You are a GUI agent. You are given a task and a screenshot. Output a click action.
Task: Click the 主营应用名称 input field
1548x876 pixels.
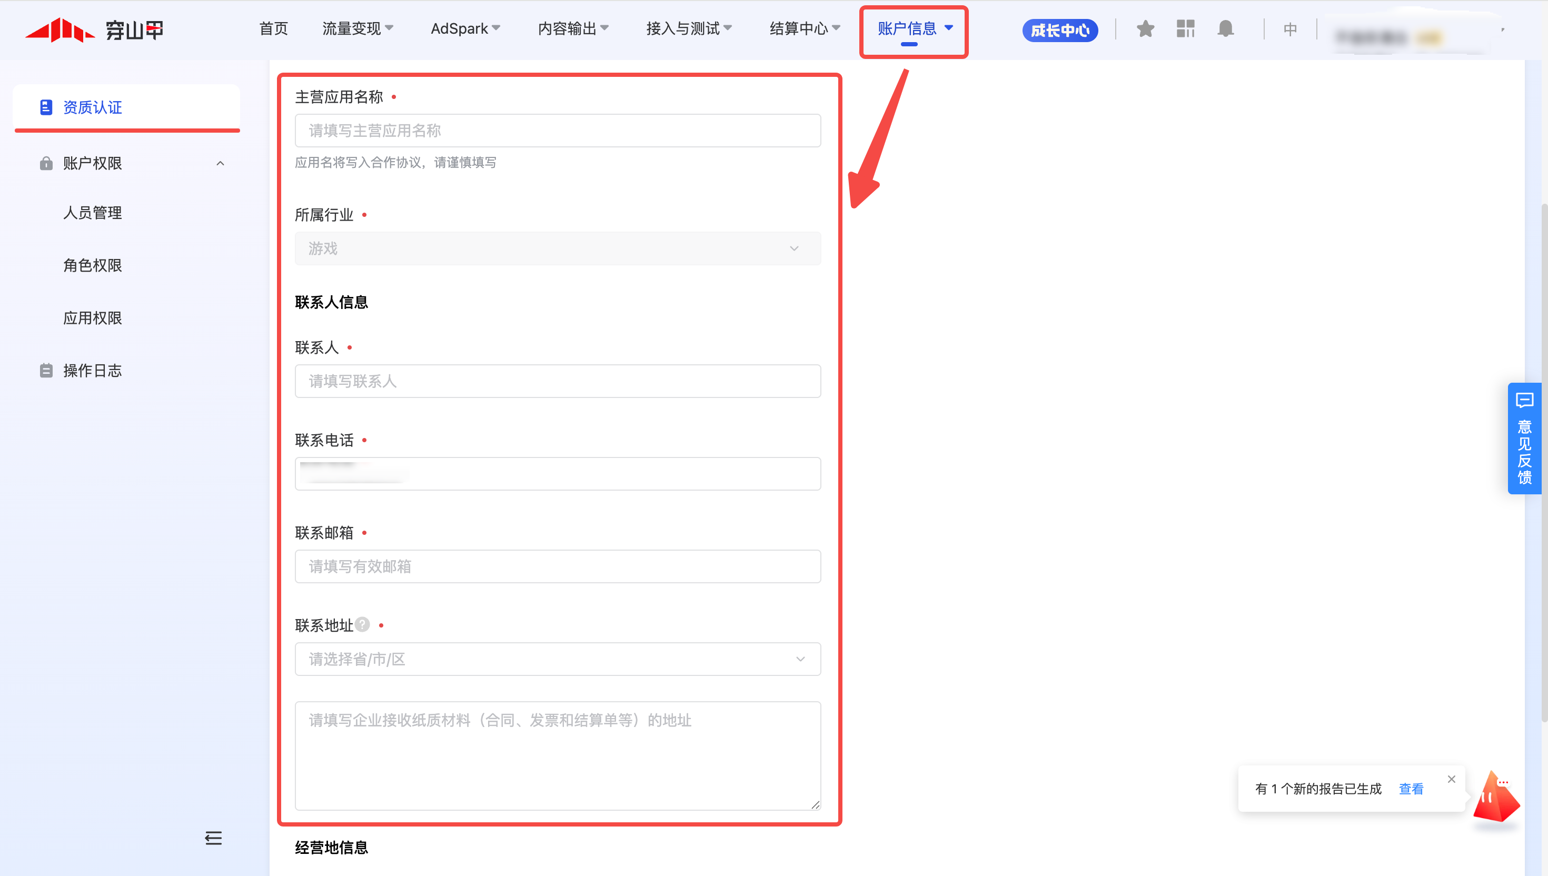tap(557, 131)
